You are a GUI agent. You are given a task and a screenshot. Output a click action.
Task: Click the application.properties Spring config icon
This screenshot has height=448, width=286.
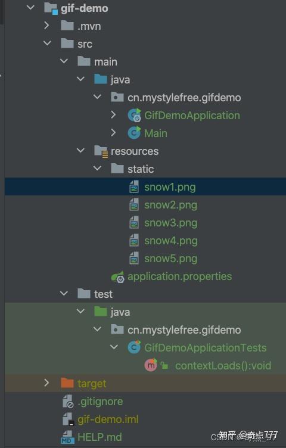click(x=118, y=276)
